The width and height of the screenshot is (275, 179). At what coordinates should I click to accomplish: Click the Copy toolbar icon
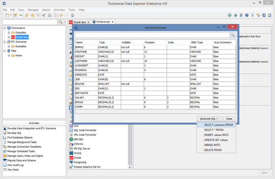point(50,15)
